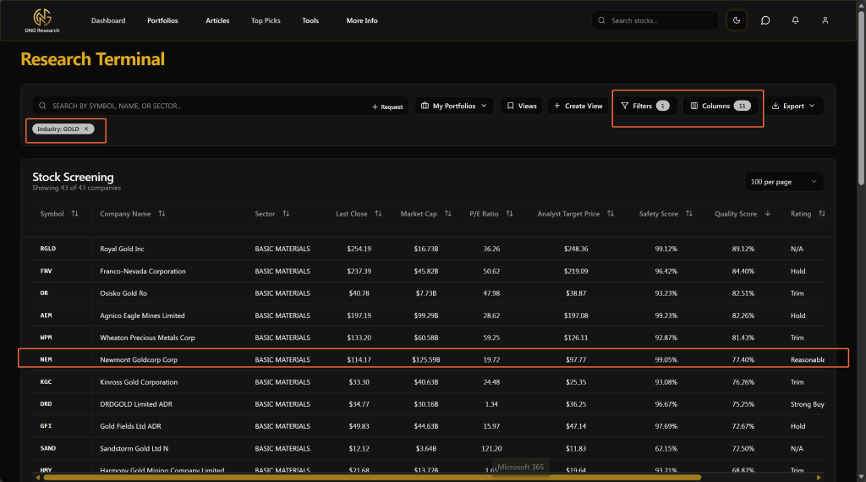The height and width of the screenshot is (482, 866).
Task: Open the user profile icon
Action: click(825, 20)
